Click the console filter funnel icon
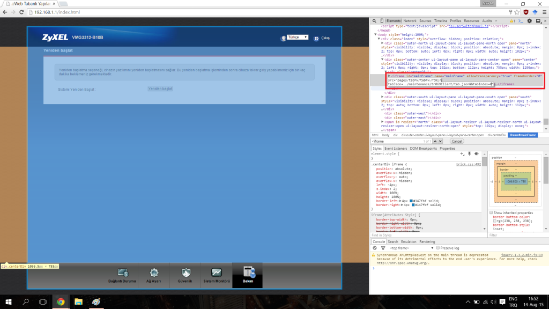This screenshot has width=549, height=309. click(382, 248)
